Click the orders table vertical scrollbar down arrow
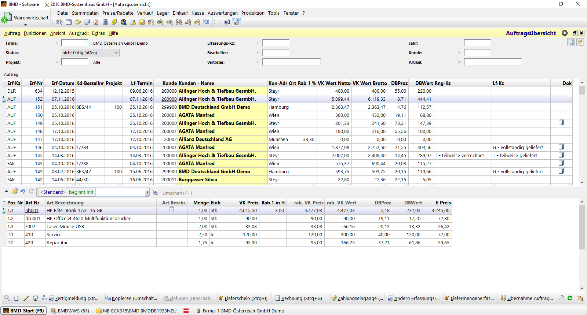The image size is (587, 315). click(x=582, y=182)
